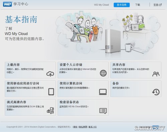Viewport: 167px width, 132px height.
Task: Click the 保护您的媒体文件 description text
Action: 121,88
